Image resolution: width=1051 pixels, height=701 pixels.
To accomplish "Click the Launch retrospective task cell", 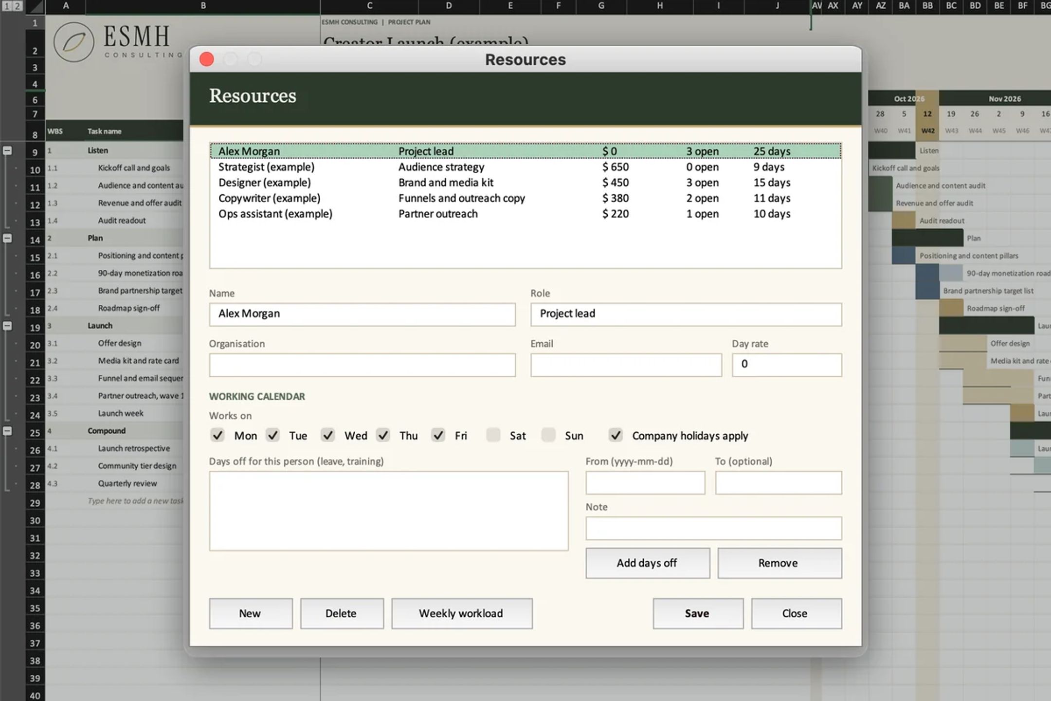I will pyautogui.click(x=134, y=448).
